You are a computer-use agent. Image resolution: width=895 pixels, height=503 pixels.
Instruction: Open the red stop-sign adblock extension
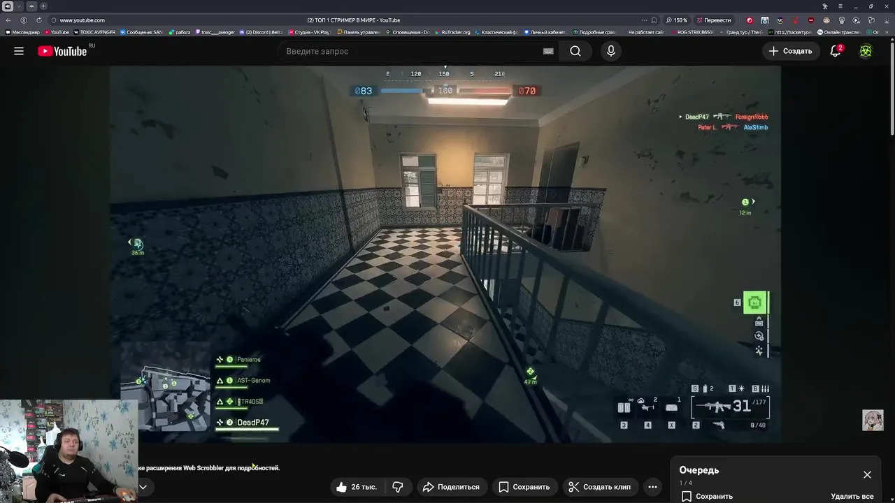click(811, 20)
